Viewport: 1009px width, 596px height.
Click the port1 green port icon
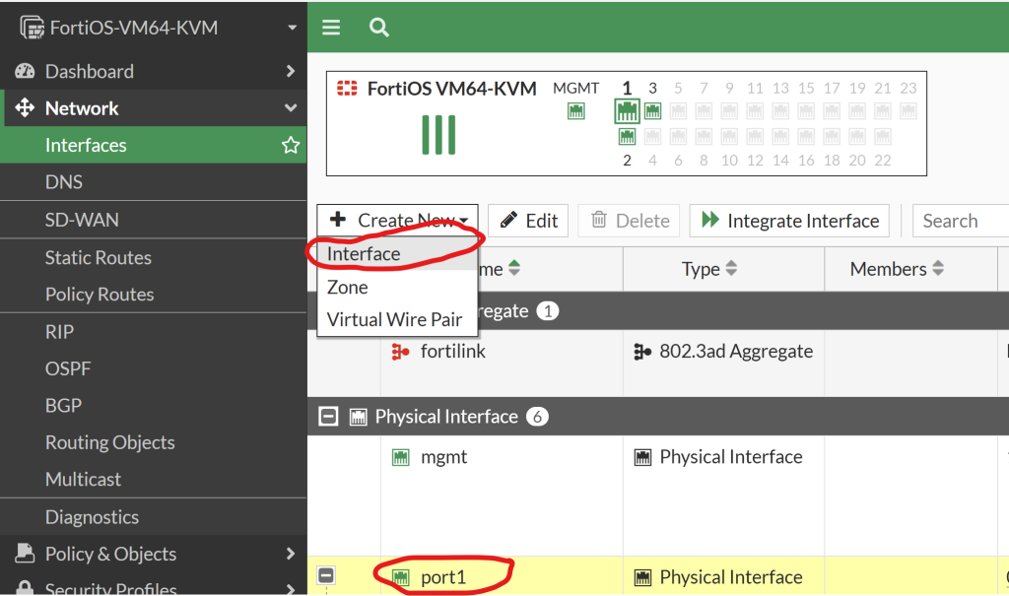point(400,577)
